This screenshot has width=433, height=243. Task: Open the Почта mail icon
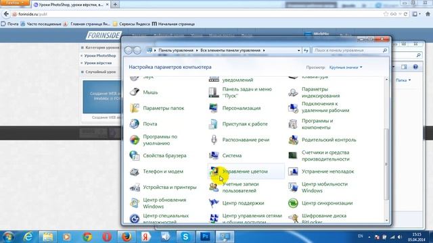tap(135, 124)
